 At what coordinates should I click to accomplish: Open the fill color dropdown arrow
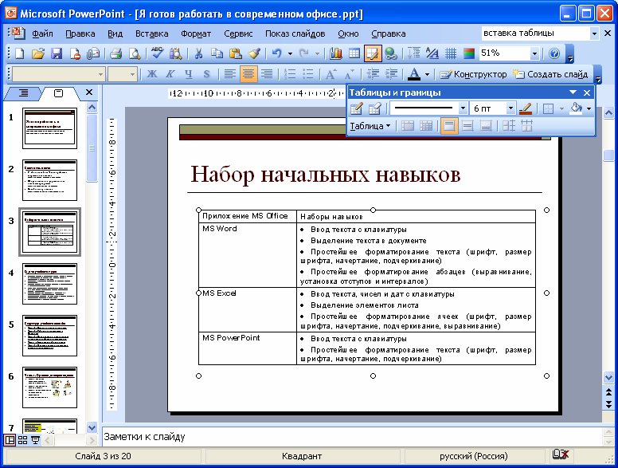click(x=589, y=108)
